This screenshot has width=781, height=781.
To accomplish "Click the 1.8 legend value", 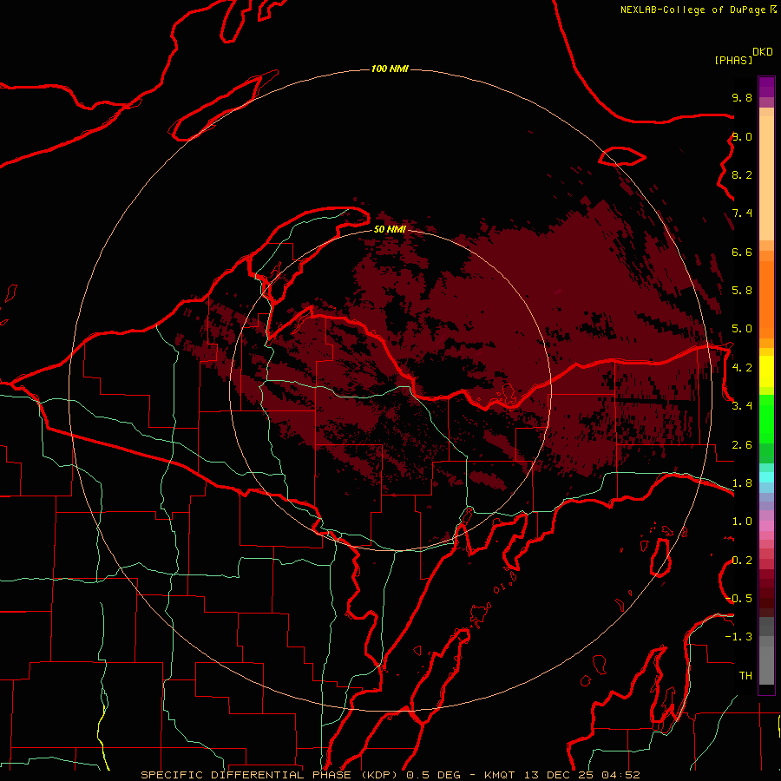I will tap(742, 483).
